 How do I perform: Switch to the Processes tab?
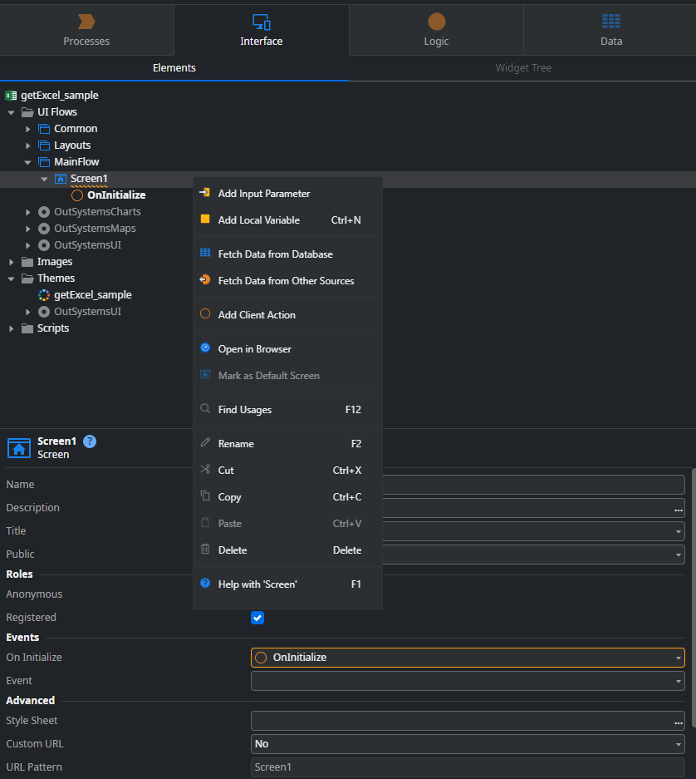pos(86,30)
